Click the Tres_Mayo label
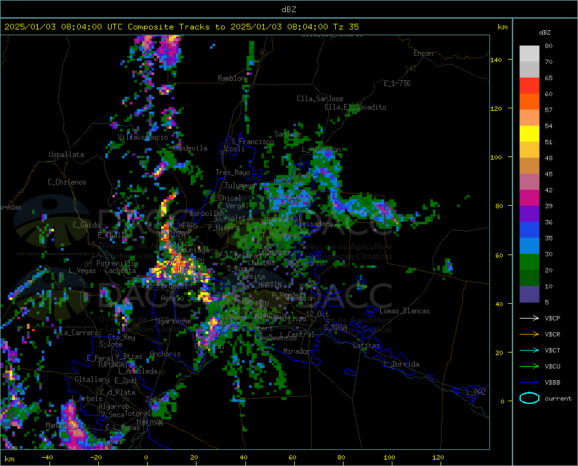This screenshot has height=466, width=578. click(x=232, y=172)
